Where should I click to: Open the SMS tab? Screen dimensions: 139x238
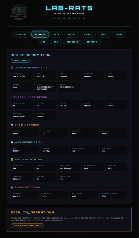click(43, 42)
